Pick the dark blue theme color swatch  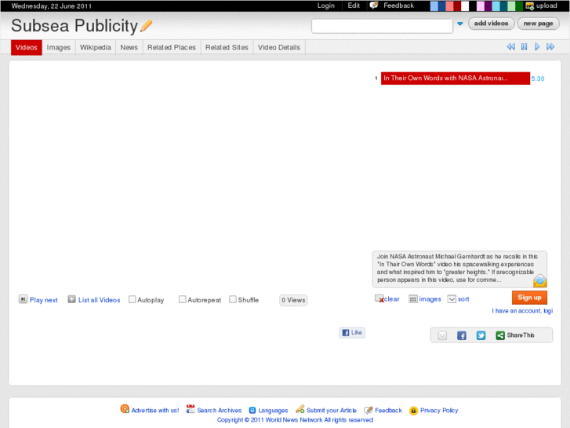441,5
